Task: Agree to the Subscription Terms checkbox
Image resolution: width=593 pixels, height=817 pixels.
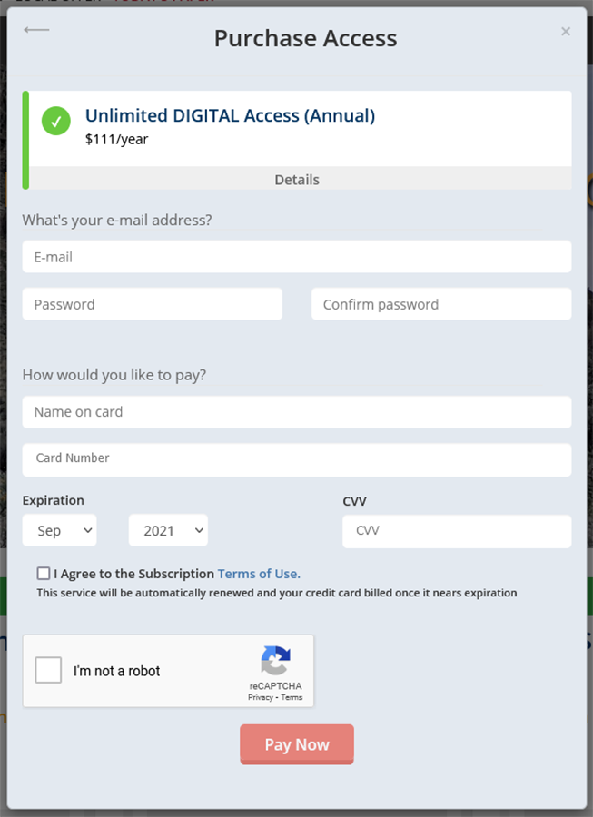Action: (44, 574)
